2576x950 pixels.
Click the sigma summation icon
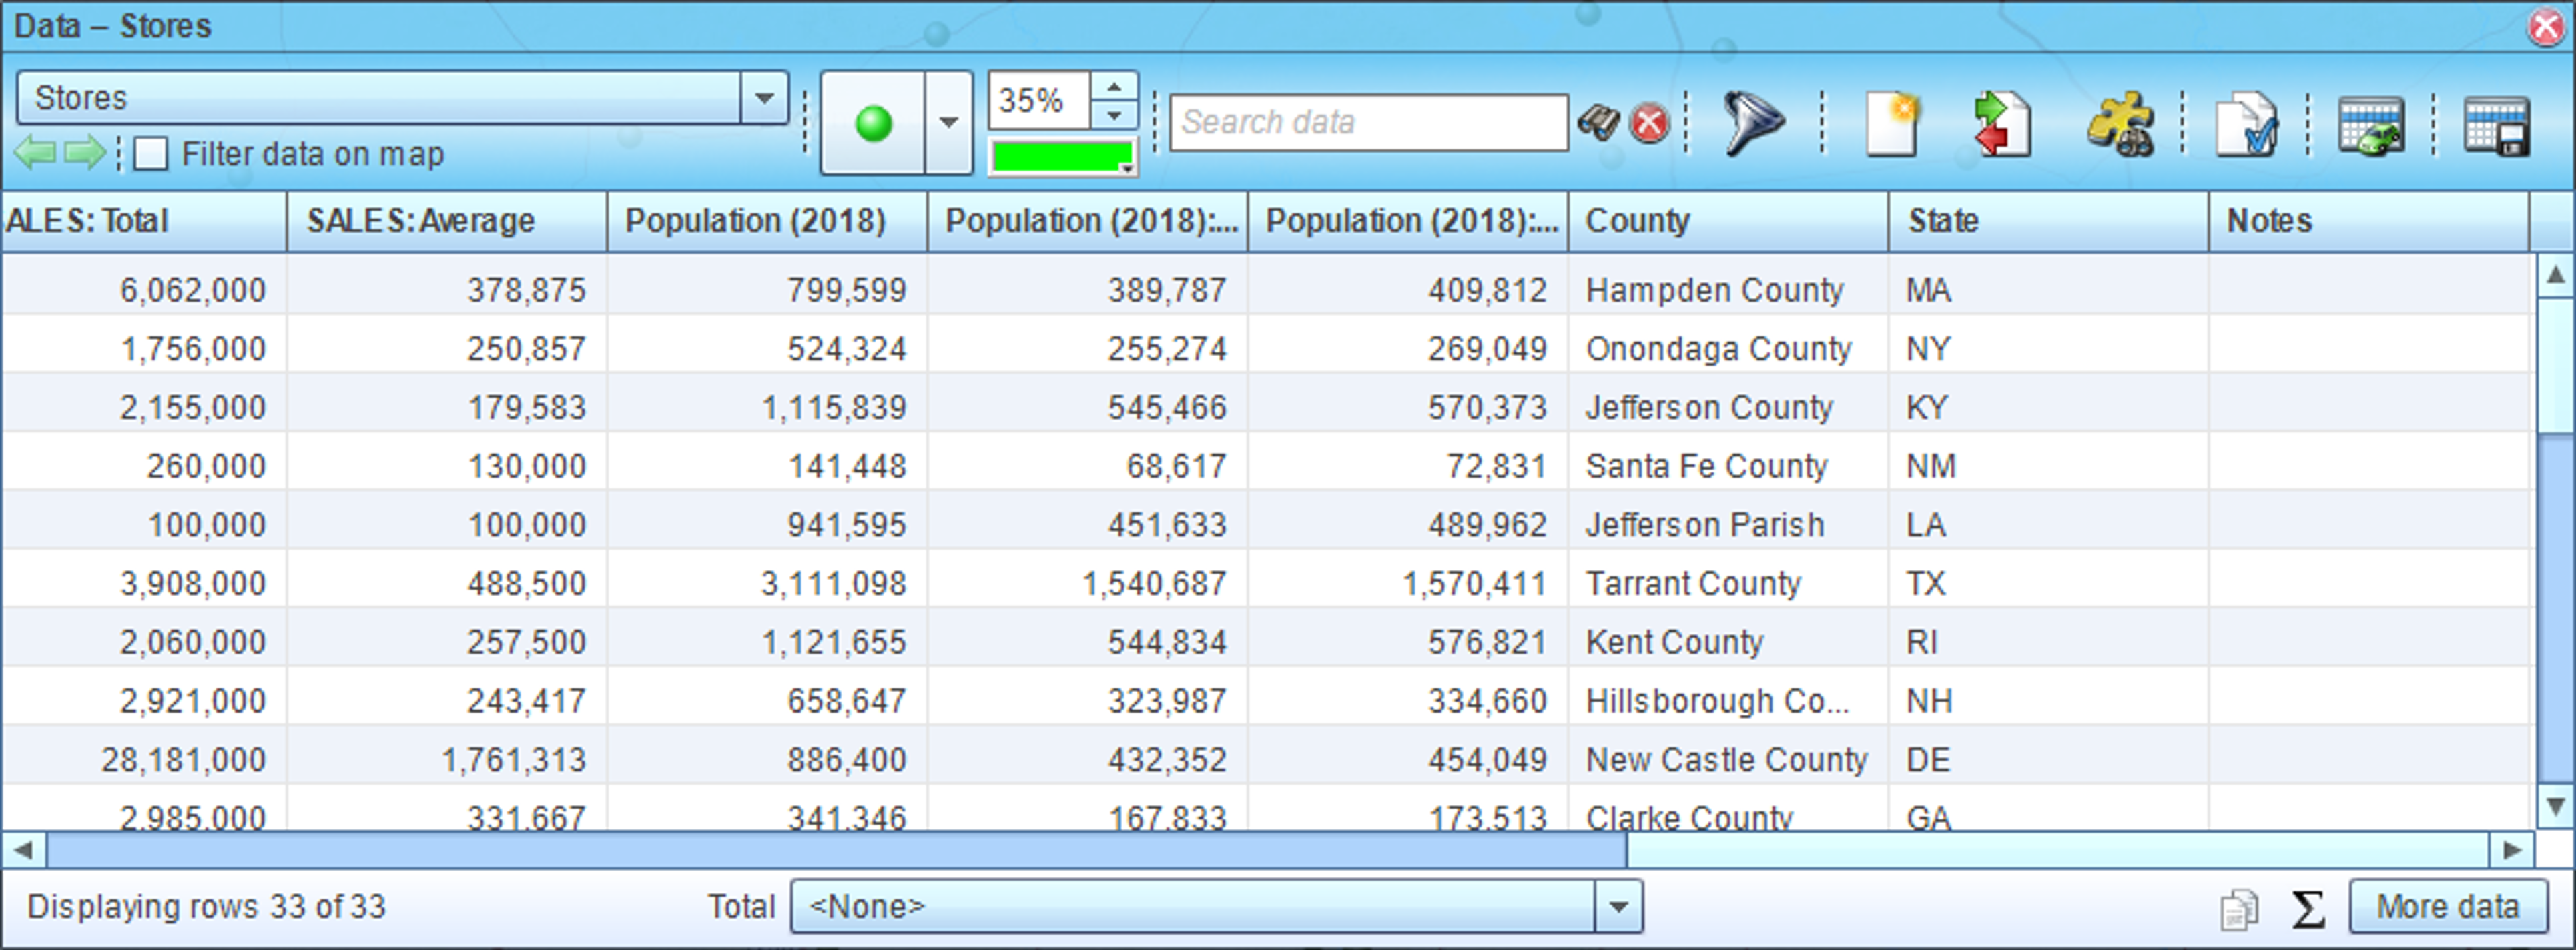click(2307, 909)
